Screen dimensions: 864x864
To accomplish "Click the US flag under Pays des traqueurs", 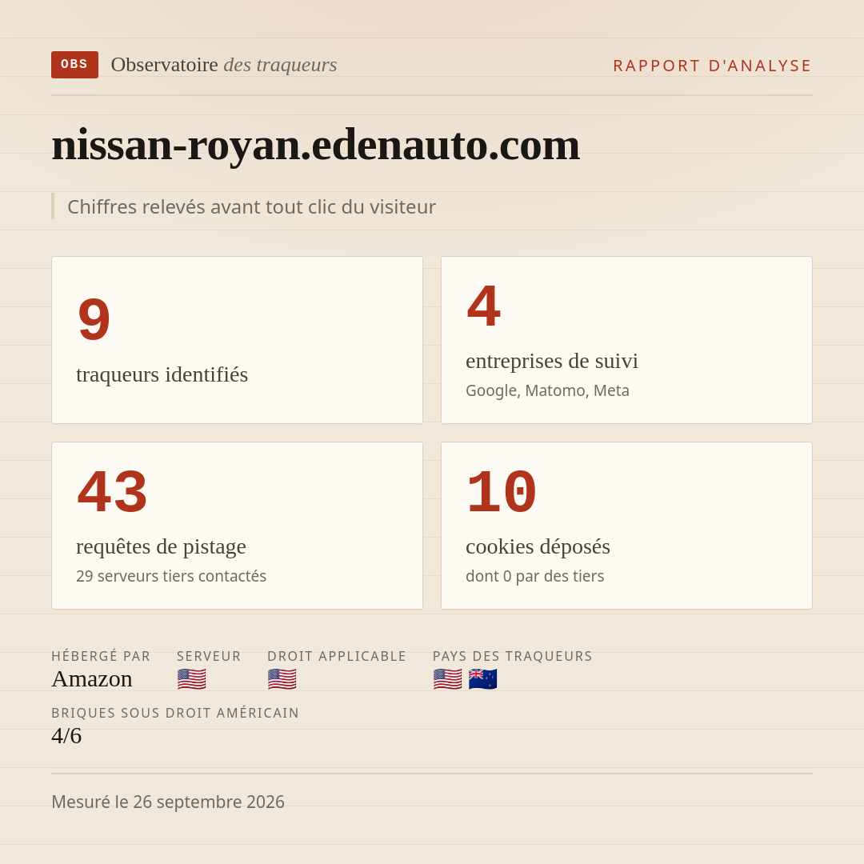I will [x=447, y=679].
